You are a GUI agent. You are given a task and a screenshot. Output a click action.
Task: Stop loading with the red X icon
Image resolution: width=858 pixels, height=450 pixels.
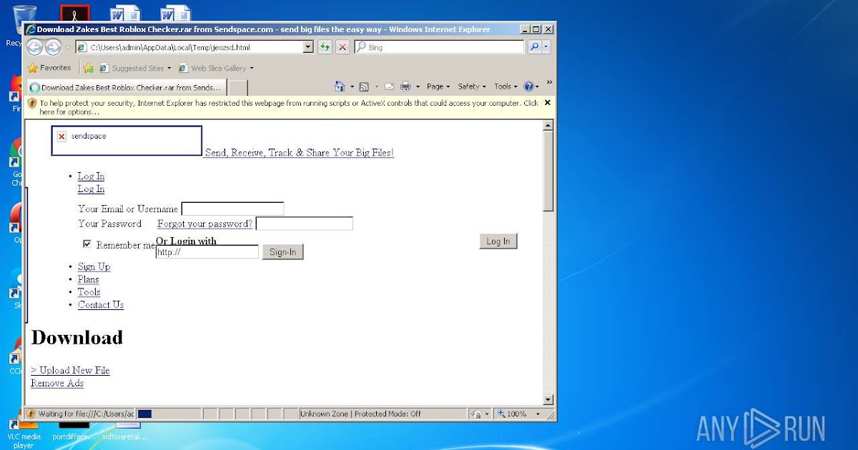(x=342, y=47)
